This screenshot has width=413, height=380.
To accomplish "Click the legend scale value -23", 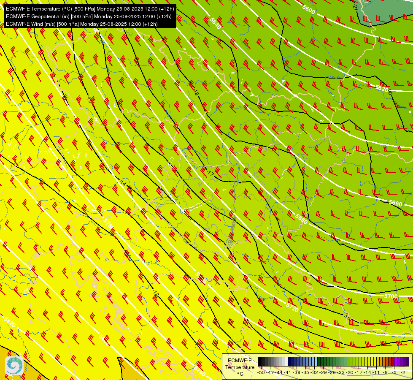I will [x=341, y=372].
